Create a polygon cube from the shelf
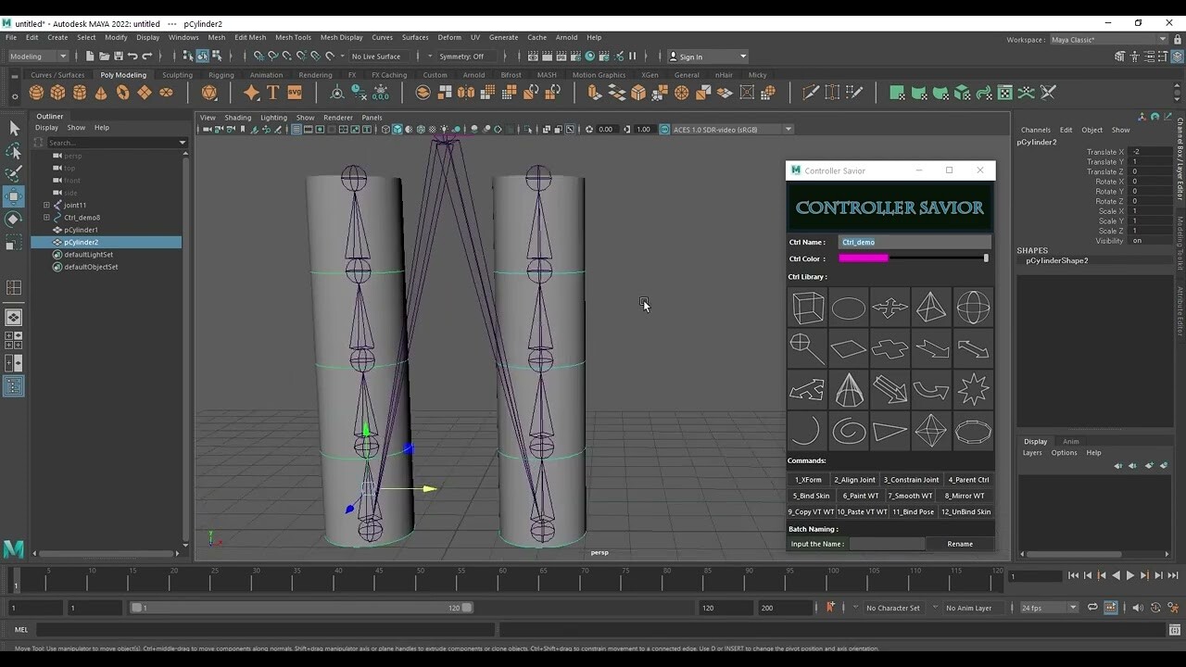Image resolution: width=1186 pixels, height=667 pixels. (x=57, y=92)
